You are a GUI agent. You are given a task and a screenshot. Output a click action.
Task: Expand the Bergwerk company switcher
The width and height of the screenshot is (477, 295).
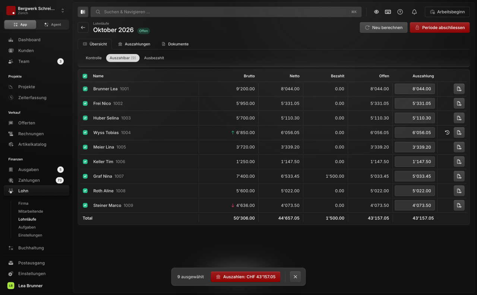click(x=37, y=10)
